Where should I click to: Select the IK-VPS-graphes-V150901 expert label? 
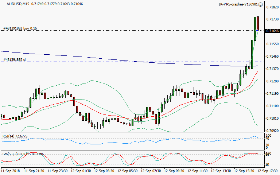pyautogui.click(x=238, y=4)
